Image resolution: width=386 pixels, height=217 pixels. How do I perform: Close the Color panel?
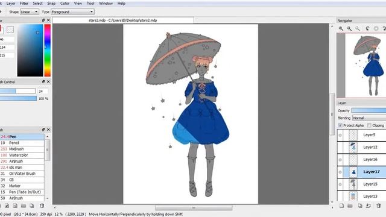[48, 20]
